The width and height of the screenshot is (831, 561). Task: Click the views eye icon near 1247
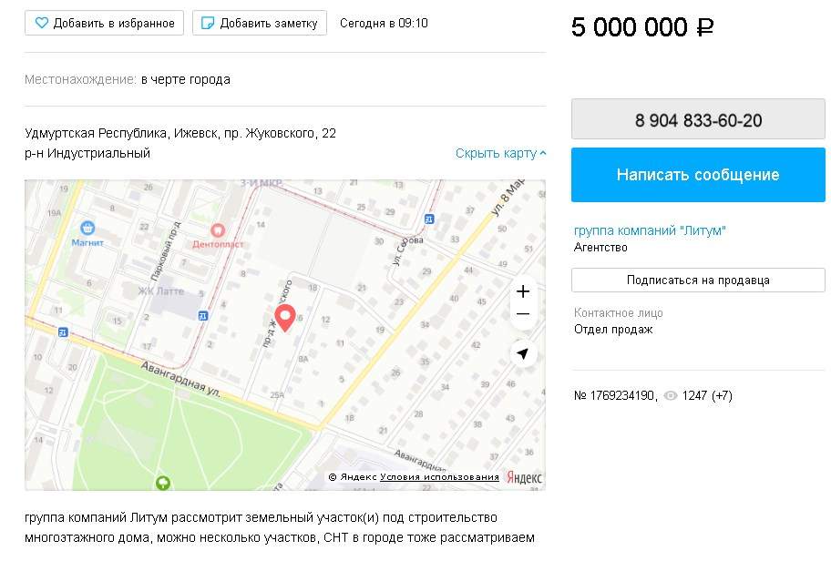point(671,396)
